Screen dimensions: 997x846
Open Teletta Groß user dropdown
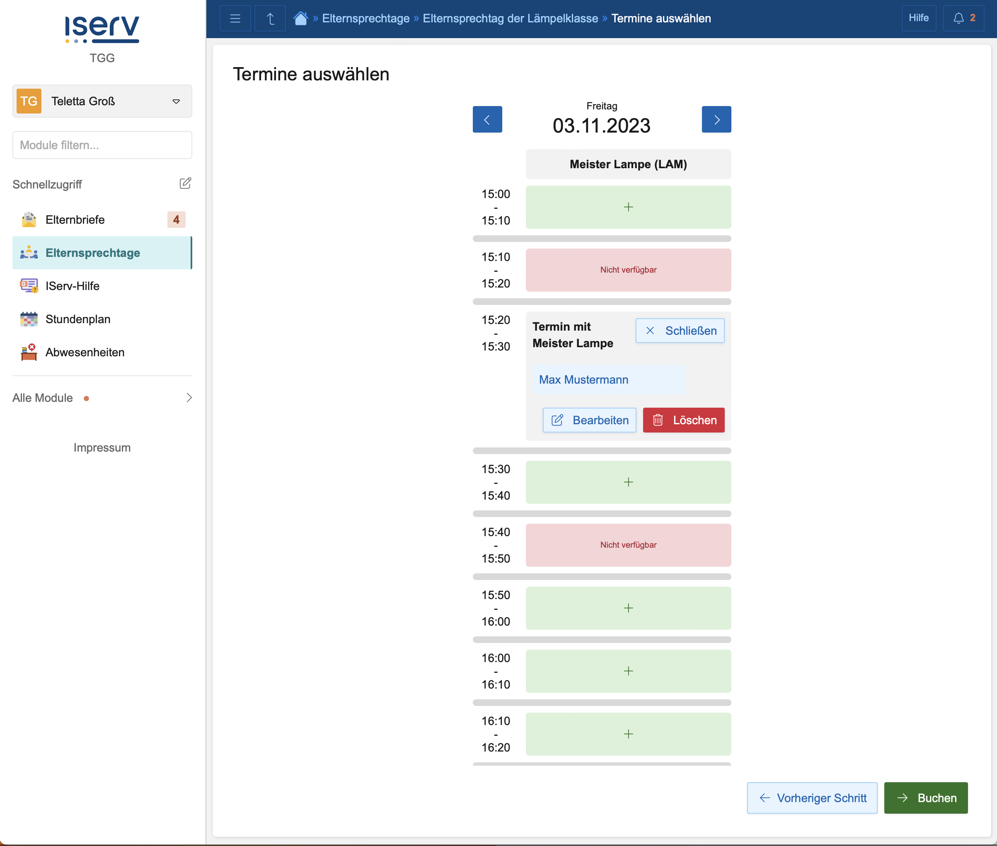coord(102,101)
